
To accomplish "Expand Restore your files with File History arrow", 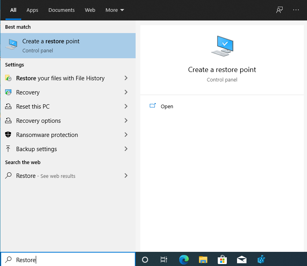I will [x=126, y=78].
